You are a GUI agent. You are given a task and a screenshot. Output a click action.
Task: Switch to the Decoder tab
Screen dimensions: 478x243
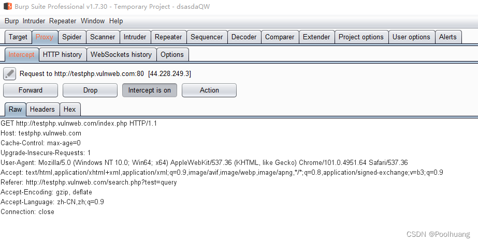point(244,37)
